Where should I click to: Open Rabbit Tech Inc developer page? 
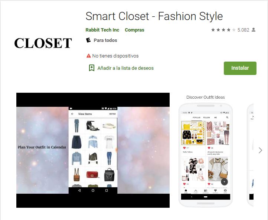[102, 30]
